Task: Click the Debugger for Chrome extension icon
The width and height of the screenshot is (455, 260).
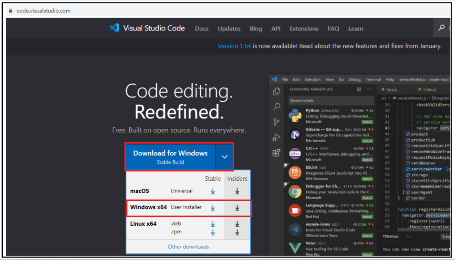Action: tap(295, 192)
